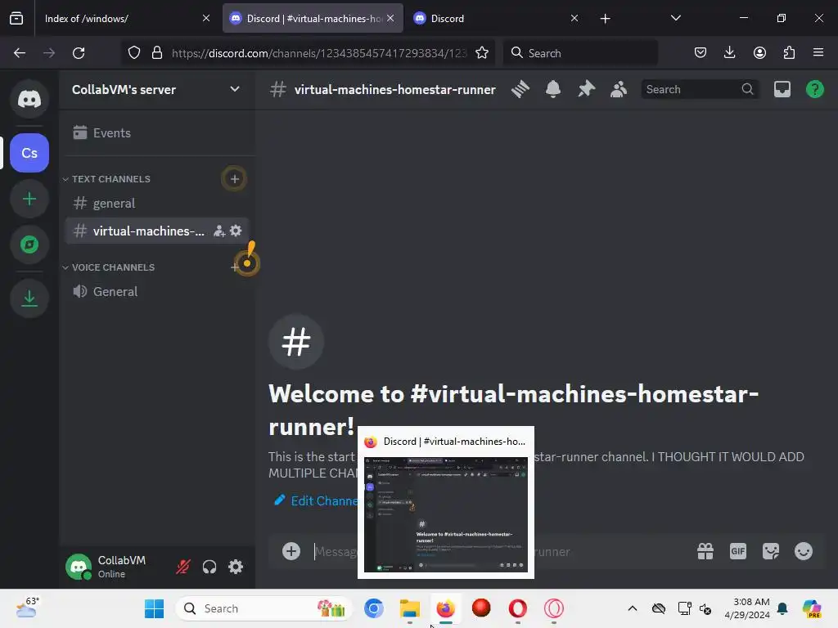List all tabs dropdown arrow
Screen dimensions: 838x628
click(x=675, y=18)
